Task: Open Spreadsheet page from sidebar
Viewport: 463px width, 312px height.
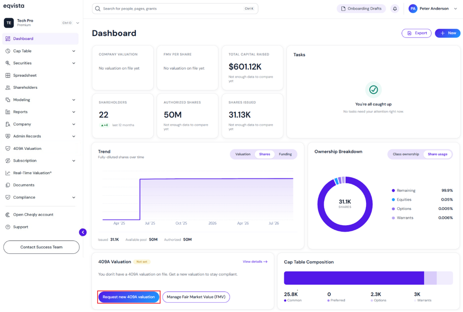Action: point(40,75)
